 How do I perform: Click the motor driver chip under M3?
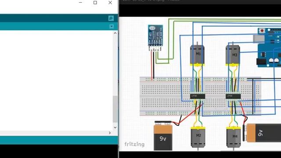(233, 96)
